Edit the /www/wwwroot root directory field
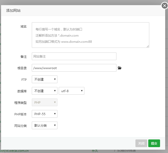 tap(74, 68)
